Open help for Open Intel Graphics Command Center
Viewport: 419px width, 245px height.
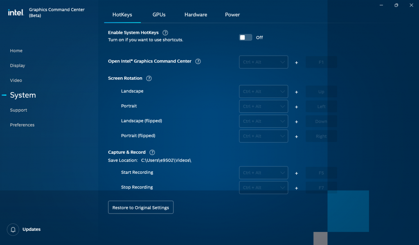click(x=198, y=61)
